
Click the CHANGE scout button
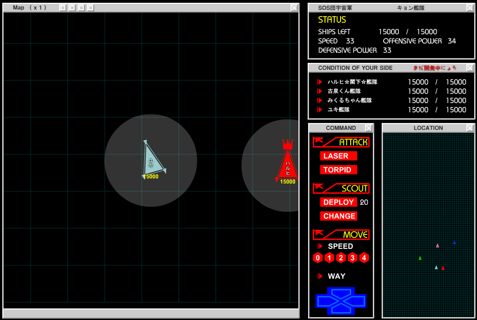(x=338, y=216)
